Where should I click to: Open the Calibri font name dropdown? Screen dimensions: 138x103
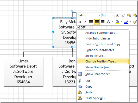click(99, 15)
